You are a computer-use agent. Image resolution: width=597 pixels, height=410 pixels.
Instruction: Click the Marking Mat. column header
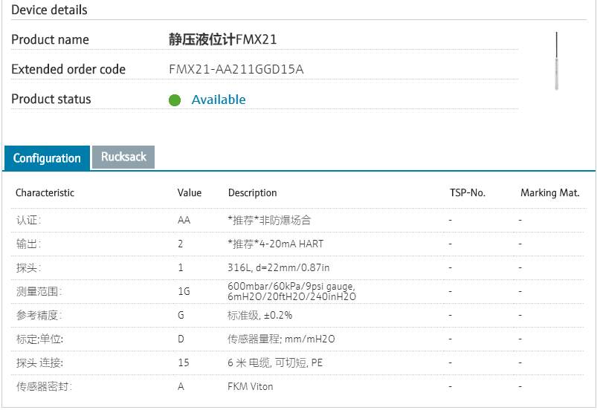pyautogui.click(x=549, y=193)
